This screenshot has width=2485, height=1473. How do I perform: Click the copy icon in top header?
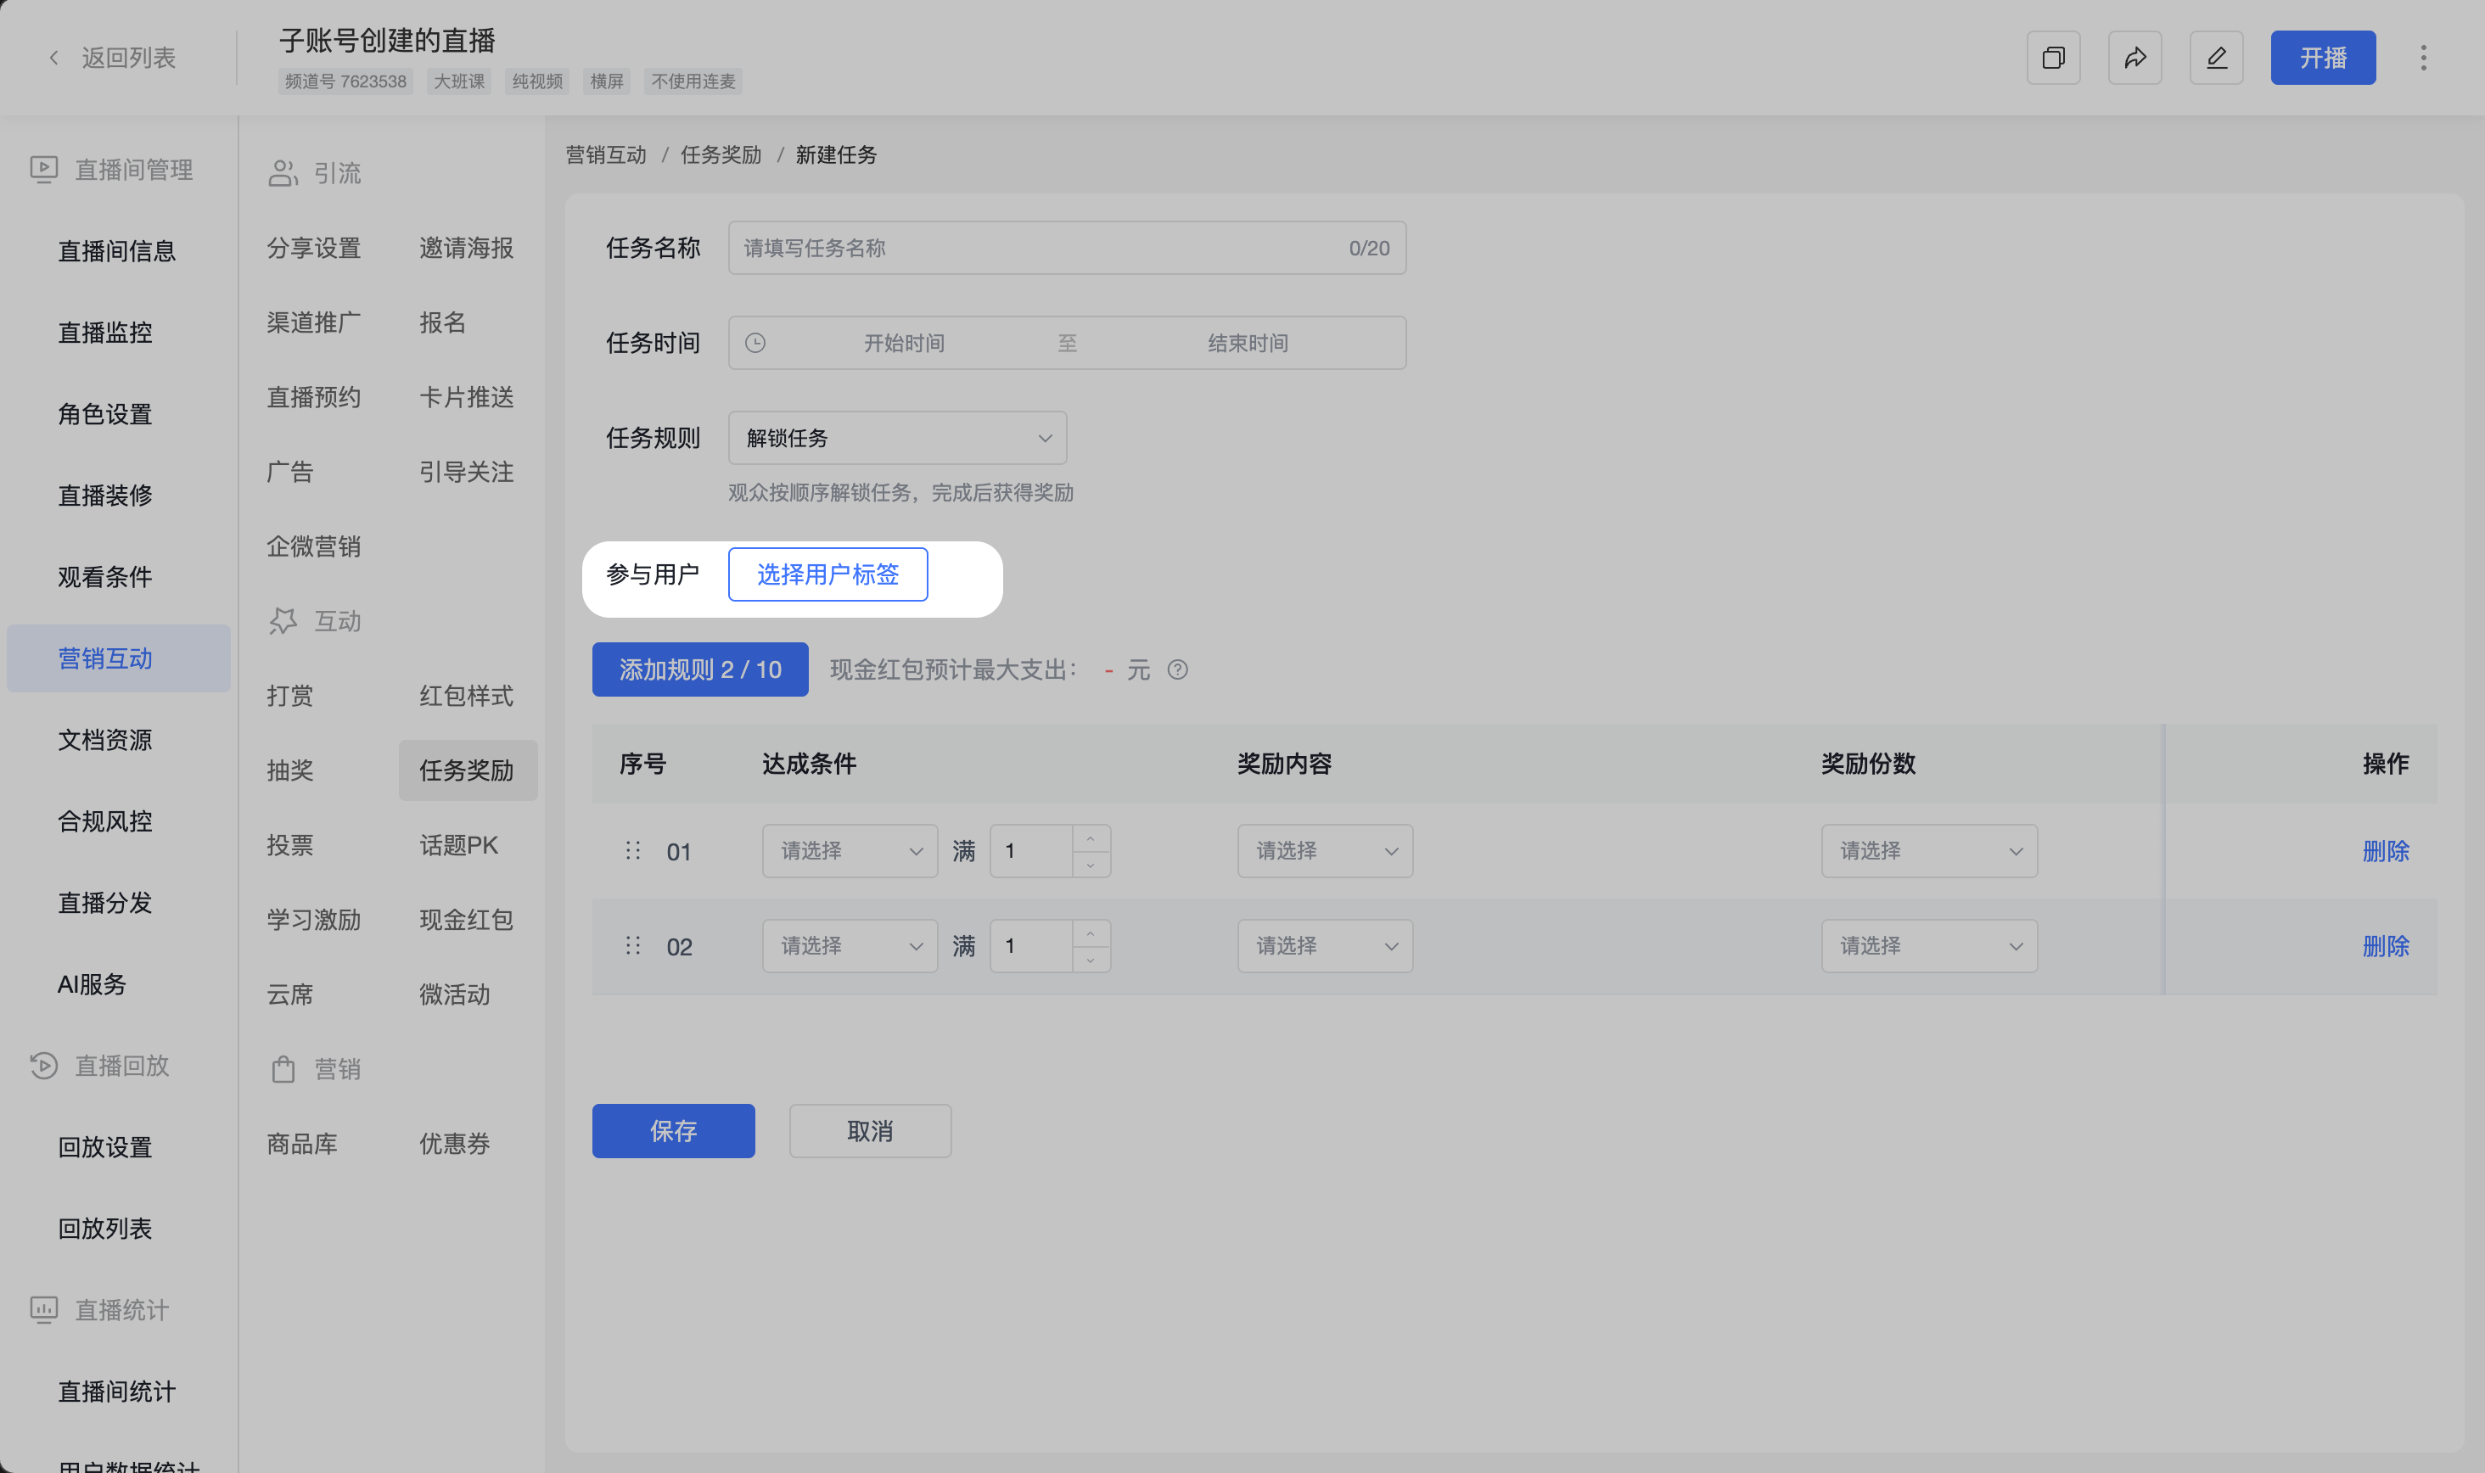(2053, 58)
